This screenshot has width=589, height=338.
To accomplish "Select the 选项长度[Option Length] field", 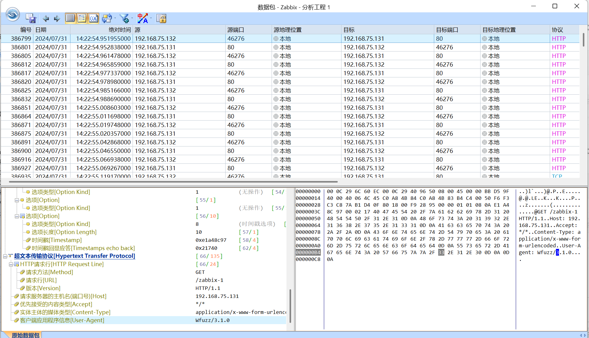I will (64, 232).
